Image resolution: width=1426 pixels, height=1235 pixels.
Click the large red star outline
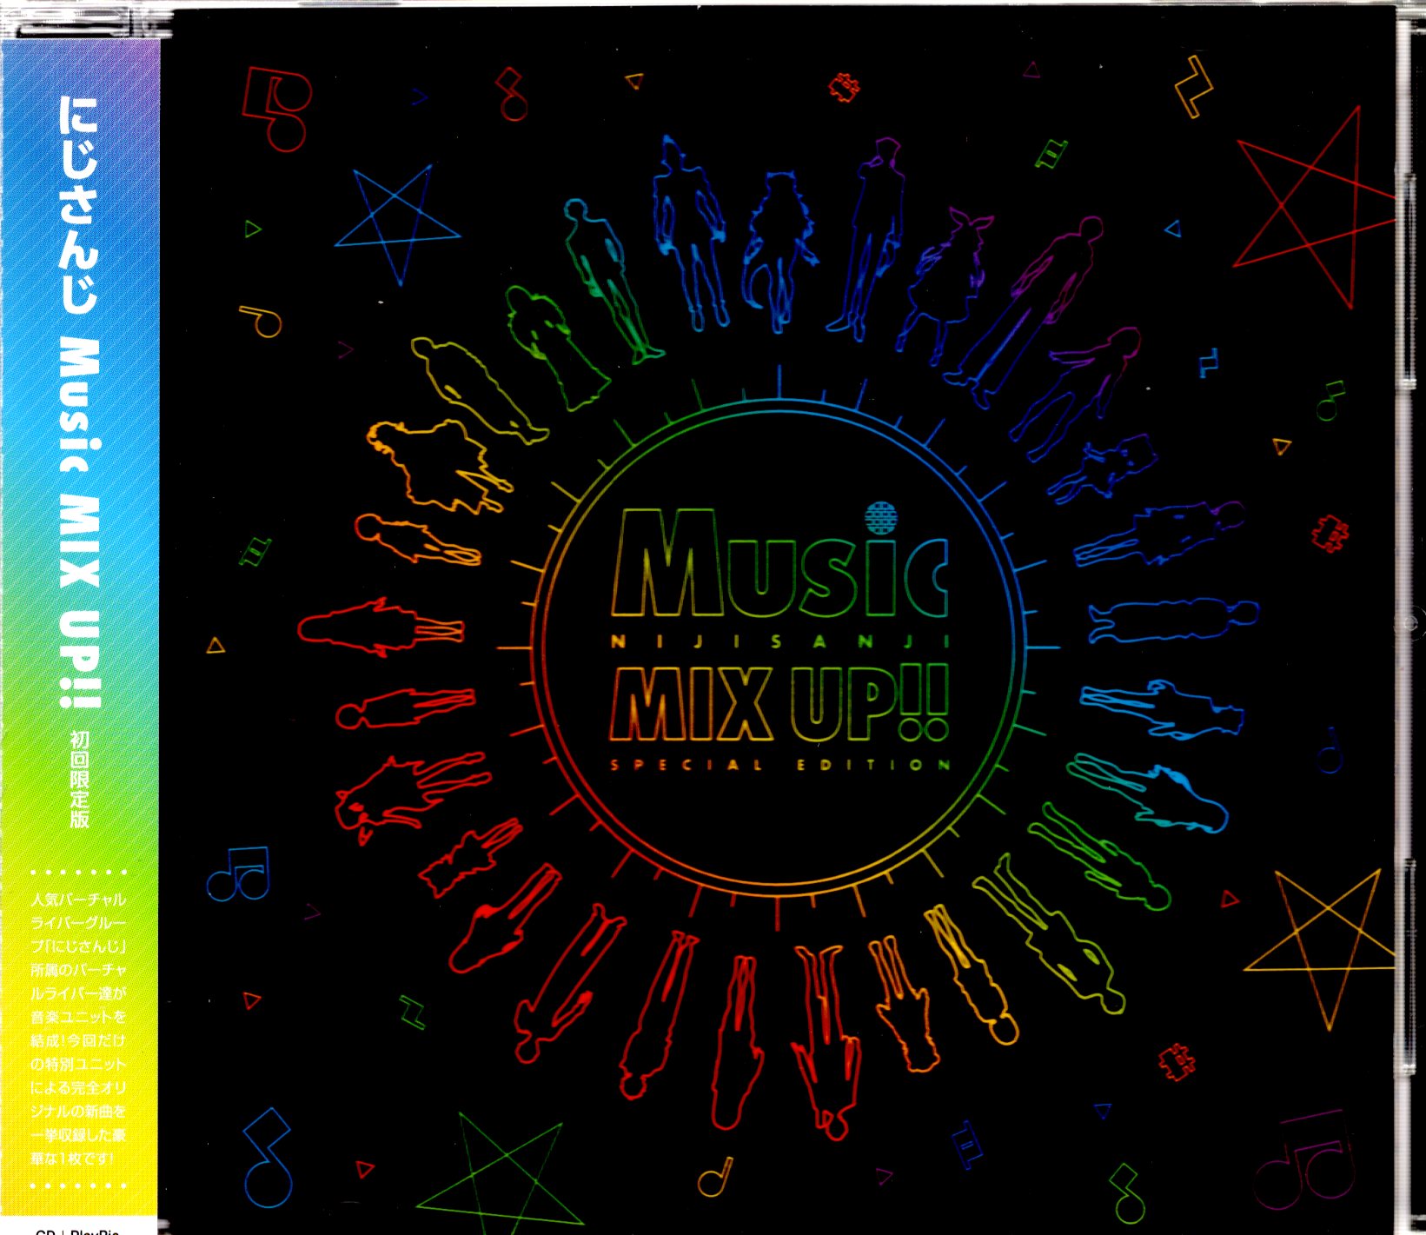point(1314,207)
